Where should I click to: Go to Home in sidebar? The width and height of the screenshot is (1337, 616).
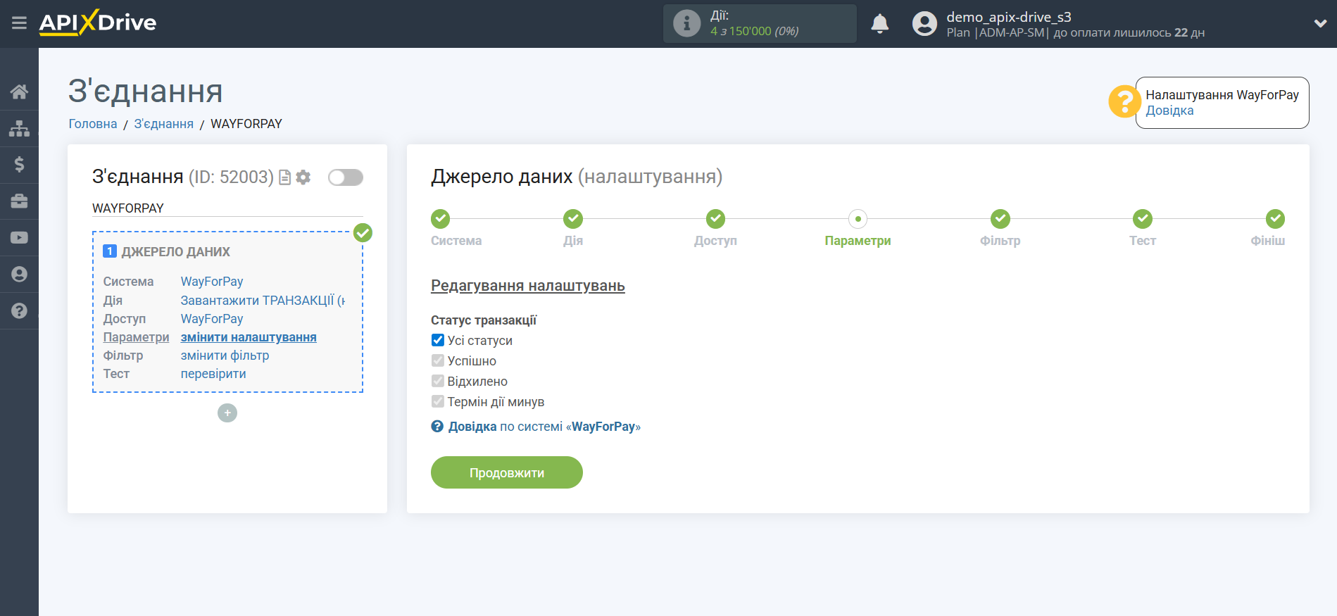(x=19, y=92)
